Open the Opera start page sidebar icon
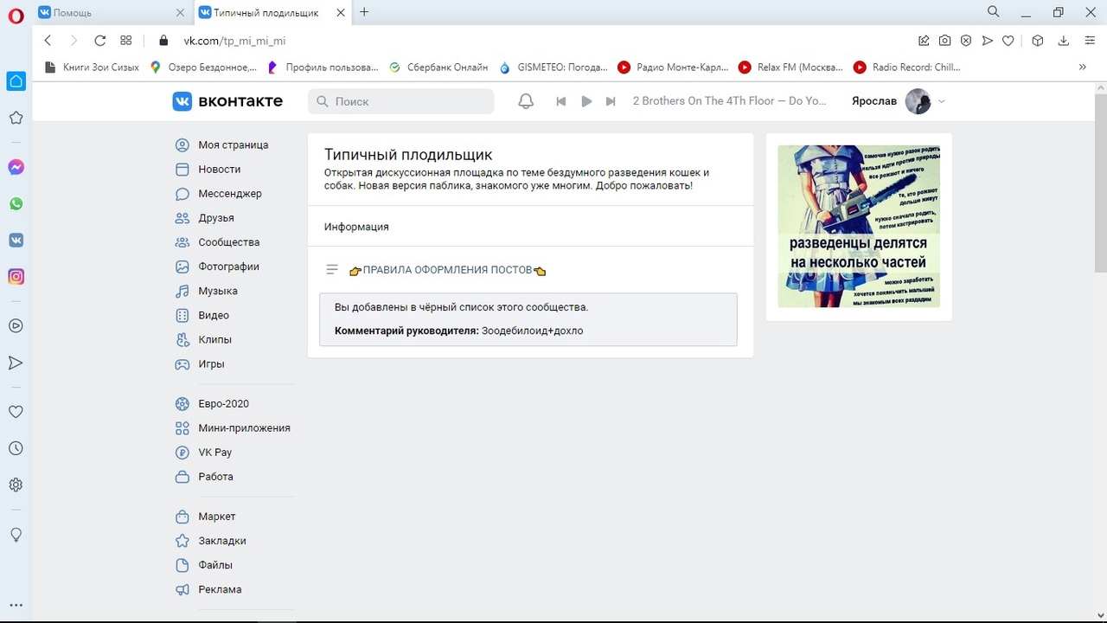The image size is (1107, 623). click(x=16, y=81)
